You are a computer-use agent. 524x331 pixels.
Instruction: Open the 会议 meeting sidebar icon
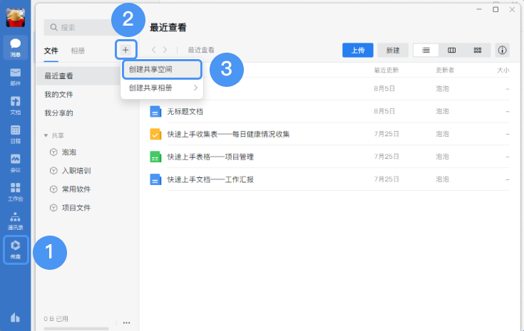pos(15,162)
